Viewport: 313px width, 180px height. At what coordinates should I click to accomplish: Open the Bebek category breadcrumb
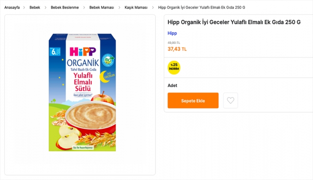35,8
